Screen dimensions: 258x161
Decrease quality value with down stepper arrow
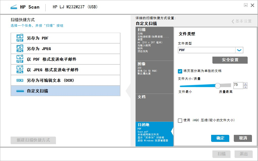[x=245, y=87]
